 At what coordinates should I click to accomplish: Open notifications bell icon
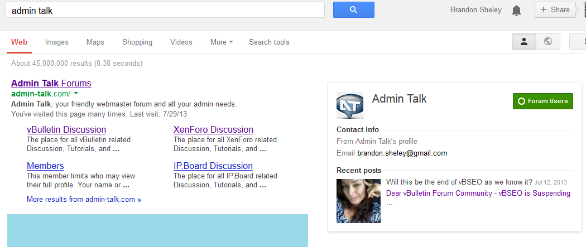tap(516, 11)
